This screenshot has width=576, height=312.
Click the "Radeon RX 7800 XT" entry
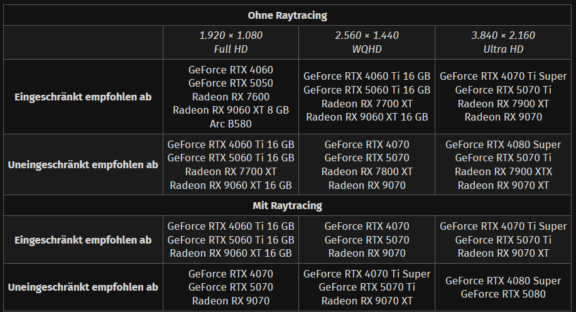point(367,171)
